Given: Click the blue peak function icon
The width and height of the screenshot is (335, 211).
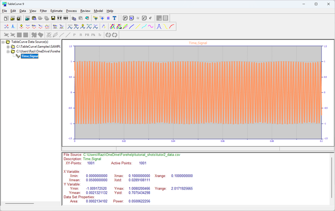Looking at the screenshot, I should [x=159, y=26].
